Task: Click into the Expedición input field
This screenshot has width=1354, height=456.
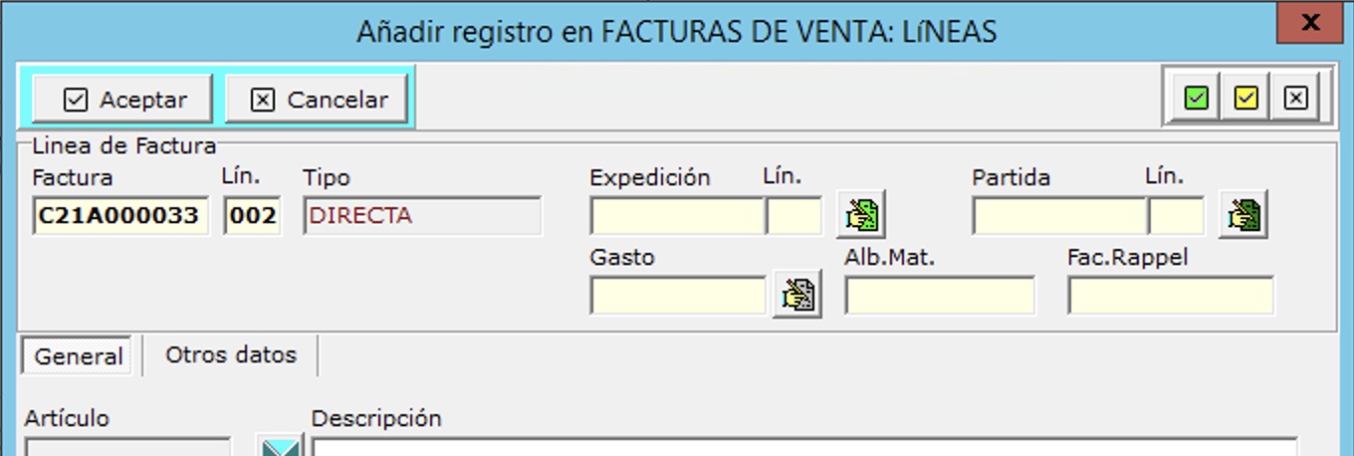Action: click(677, 216)
